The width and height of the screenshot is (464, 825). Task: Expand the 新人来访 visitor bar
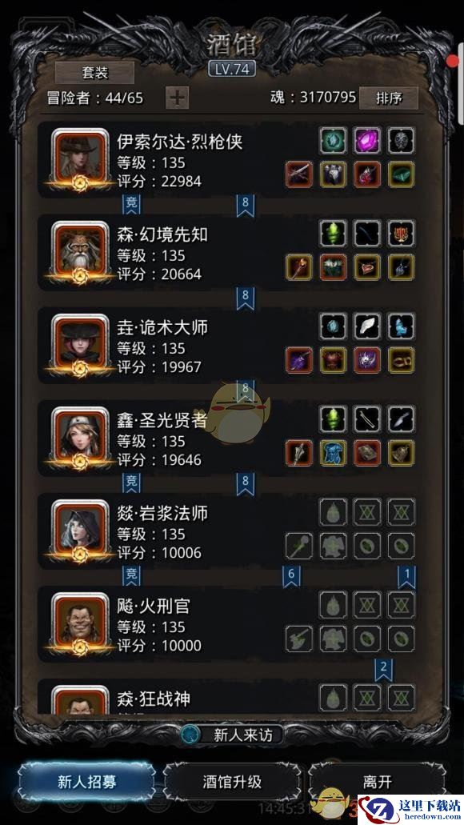[x=231, y=735]
